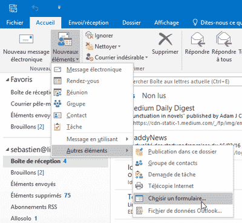The width and height of the screenshot is (242, 223).
Task: Click the Télécopie Internet fax icon
Action: 139,186
